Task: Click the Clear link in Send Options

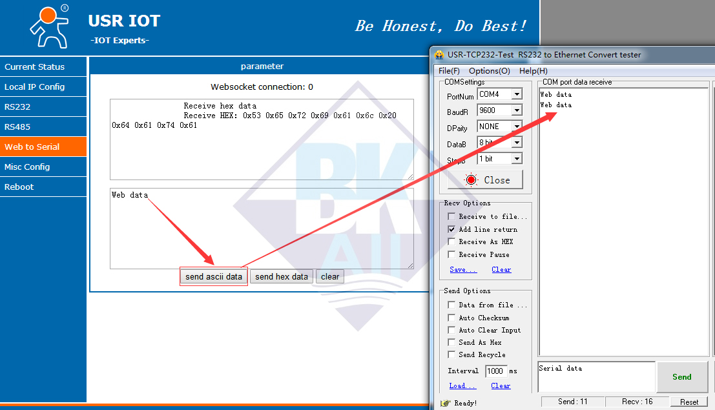Action: click(x=501, y=386)
